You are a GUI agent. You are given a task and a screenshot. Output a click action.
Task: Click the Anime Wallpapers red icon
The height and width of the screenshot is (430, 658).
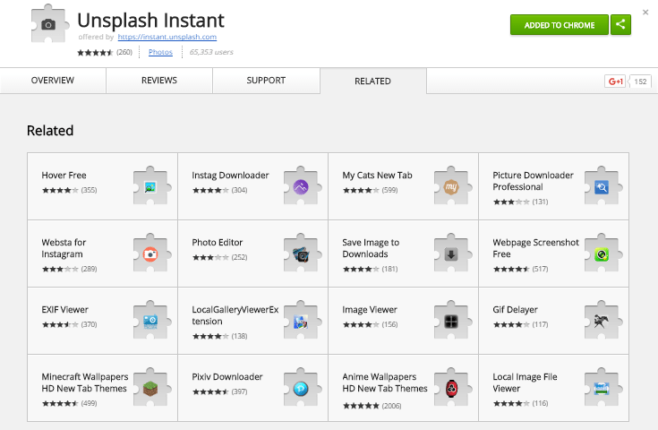(x=453, y=388)
